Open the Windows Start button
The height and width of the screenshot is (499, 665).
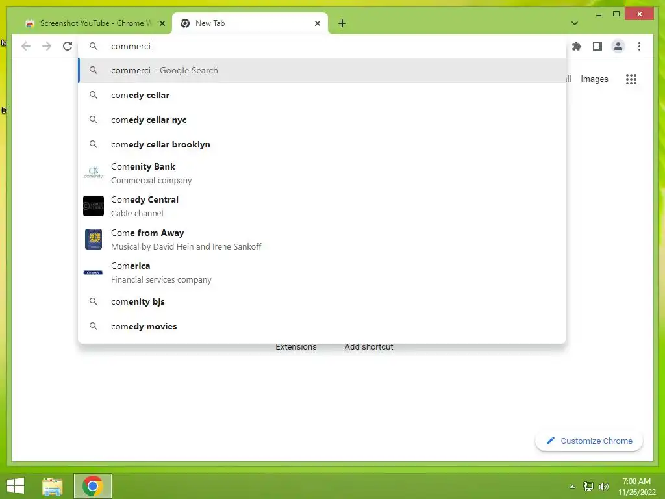pos(16,486)
